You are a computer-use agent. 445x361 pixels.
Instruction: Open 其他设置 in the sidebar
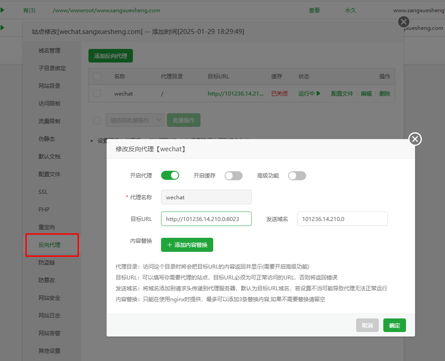point(49,351)
